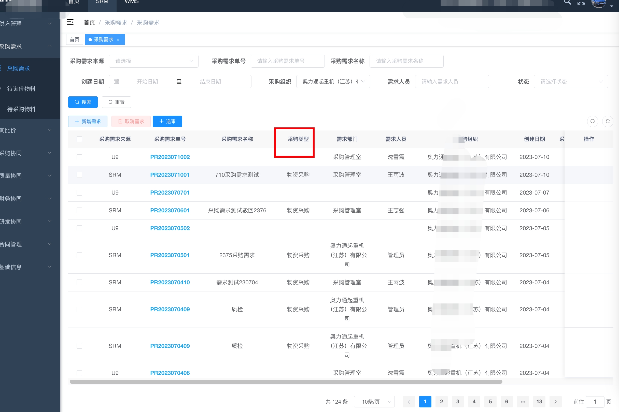Open request PR2023070408 link
The height and width of the screenshot is (412, 619).
[x=170, y=373]
